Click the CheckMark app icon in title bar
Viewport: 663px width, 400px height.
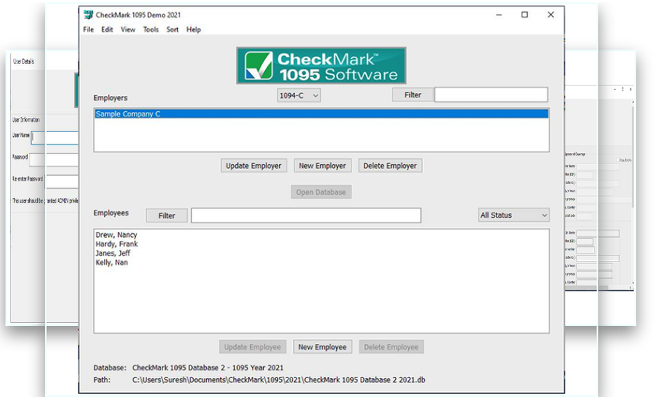click(88, 15)
